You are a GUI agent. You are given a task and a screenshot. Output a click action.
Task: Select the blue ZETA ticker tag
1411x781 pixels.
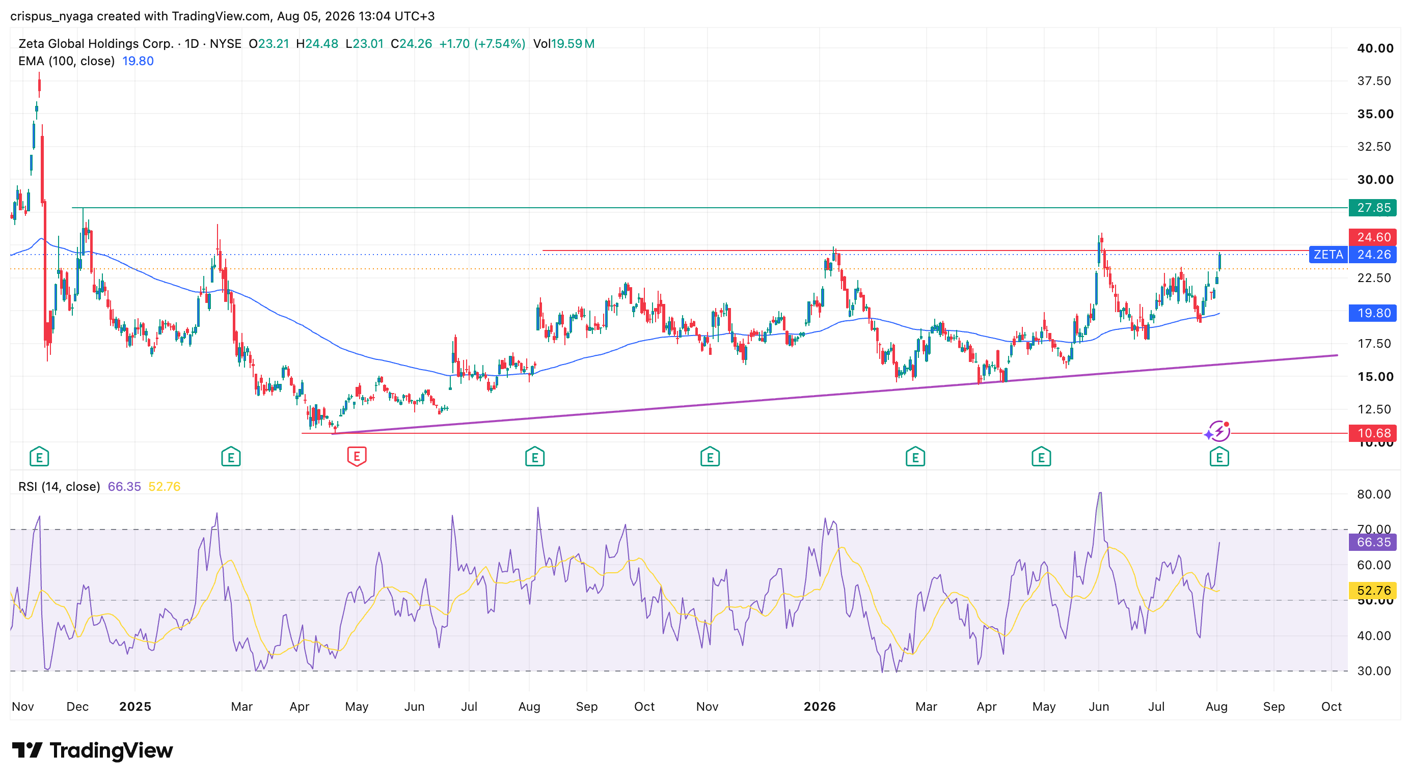1328,255
